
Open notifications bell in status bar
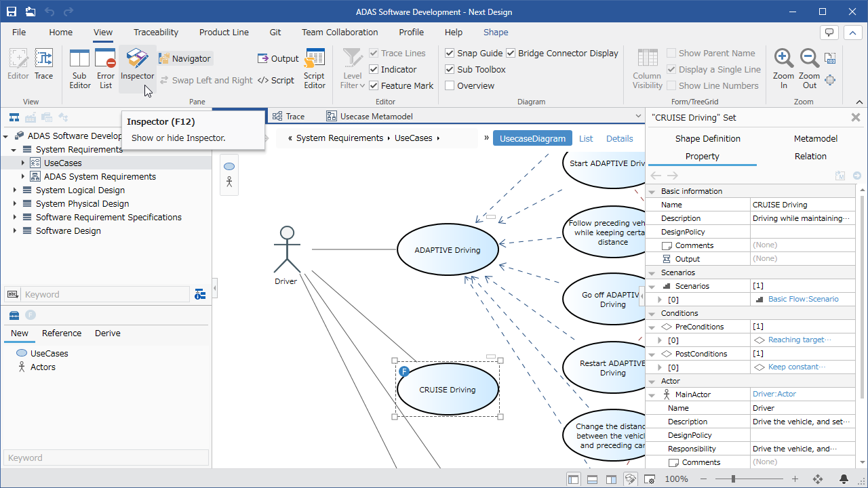click(844, 479)
